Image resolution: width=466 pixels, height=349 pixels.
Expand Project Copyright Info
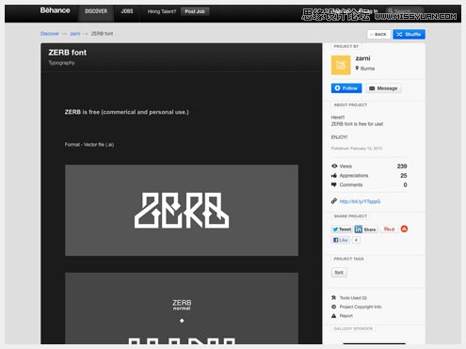[x=361, y=307]
